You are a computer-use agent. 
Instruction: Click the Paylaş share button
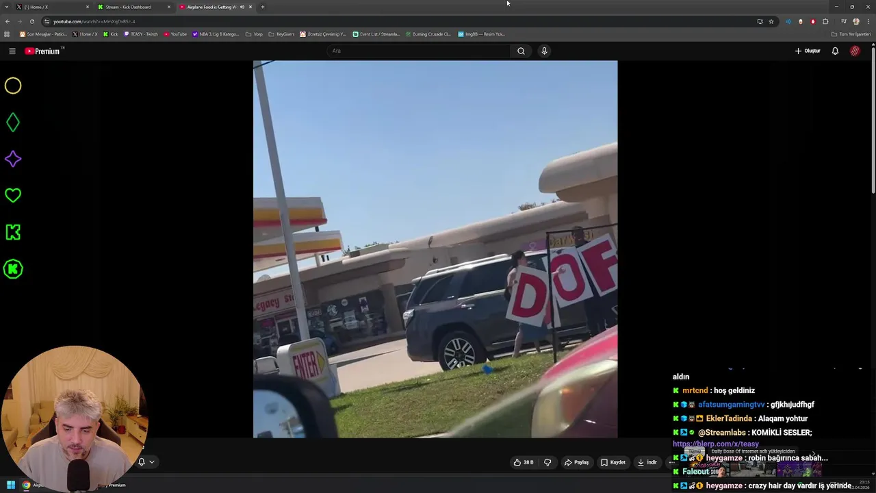coord(576,462)
